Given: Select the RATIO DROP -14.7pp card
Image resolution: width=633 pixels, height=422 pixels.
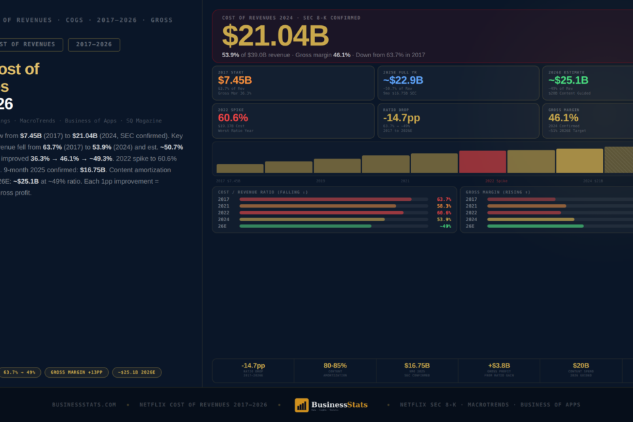Looking at the screenshot, I should (458, 120).
